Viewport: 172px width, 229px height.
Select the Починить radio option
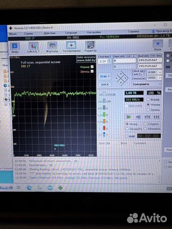click(127, 129)
